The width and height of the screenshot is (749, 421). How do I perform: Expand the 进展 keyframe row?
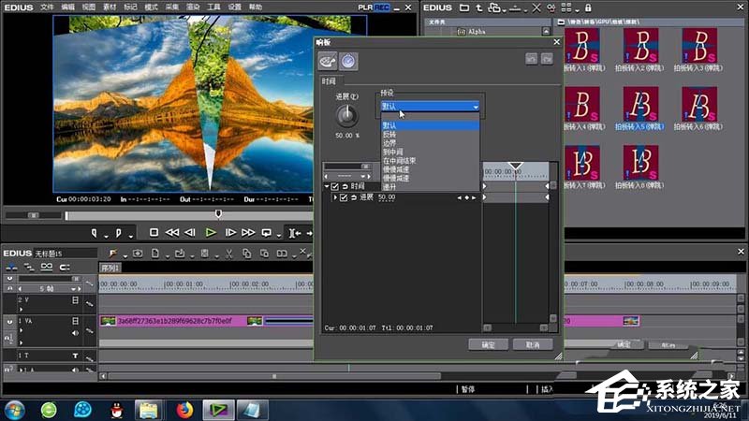pyautogui.click(x=333, y=197)
